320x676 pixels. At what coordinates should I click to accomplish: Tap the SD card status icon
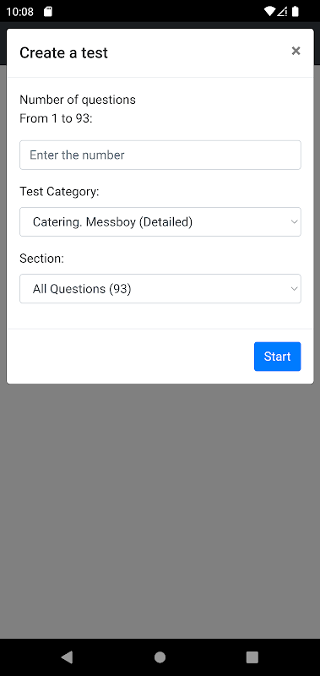coord(48,11)
